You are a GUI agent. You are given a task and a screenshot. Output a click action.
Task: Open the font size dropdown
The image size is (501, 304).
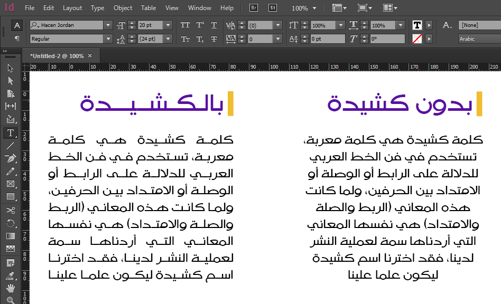tap(168, 25)
